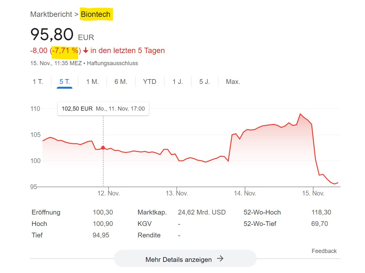Screen dimensions: 365x273
Task: Click the 52-Wo-Tief label
Action: (260, 223)
